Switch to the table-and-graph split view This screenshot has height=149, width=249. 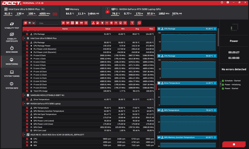[x=25, y=23]
